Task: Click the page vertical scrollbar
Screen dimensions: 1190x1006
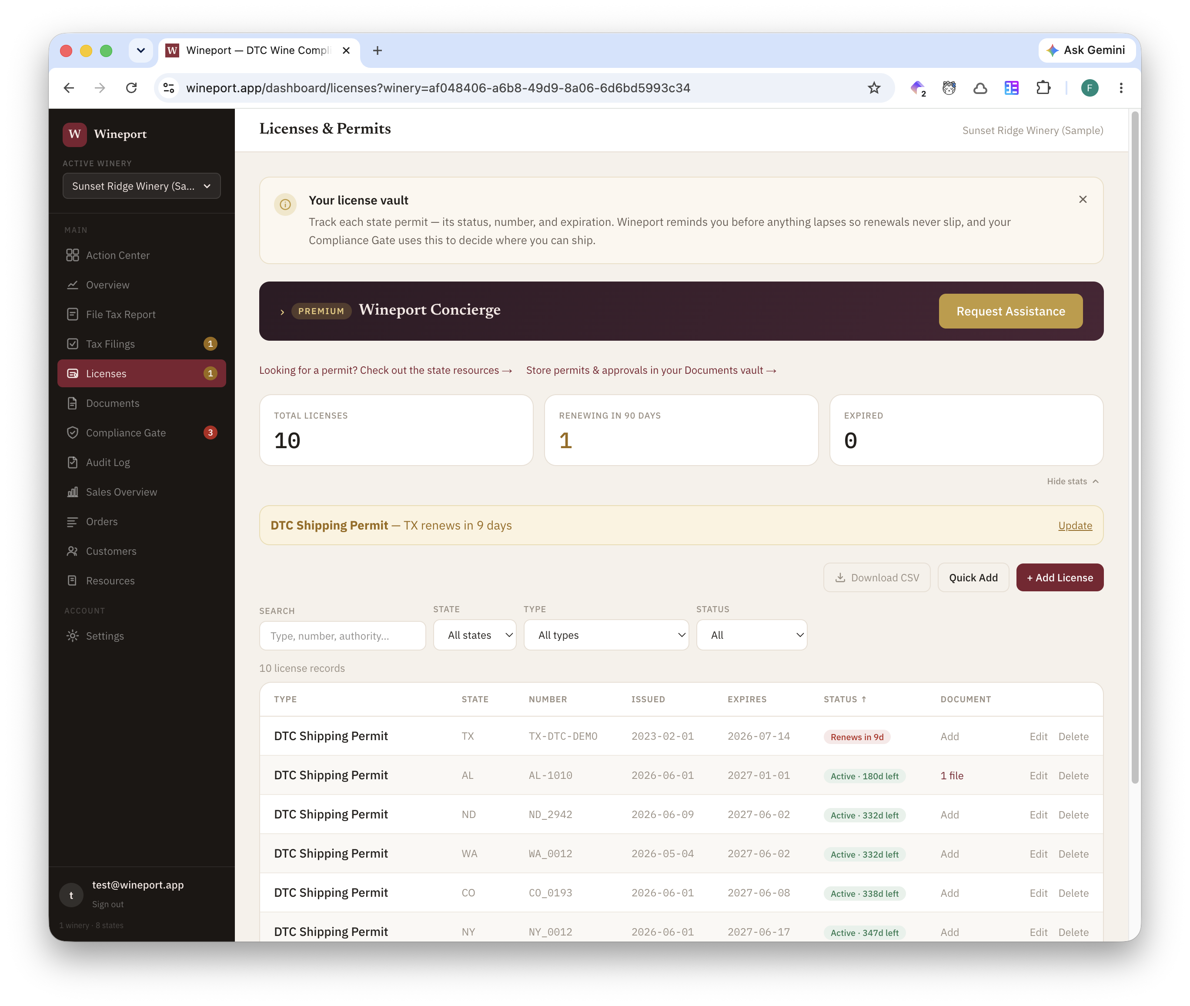Action: [1134, 447]
